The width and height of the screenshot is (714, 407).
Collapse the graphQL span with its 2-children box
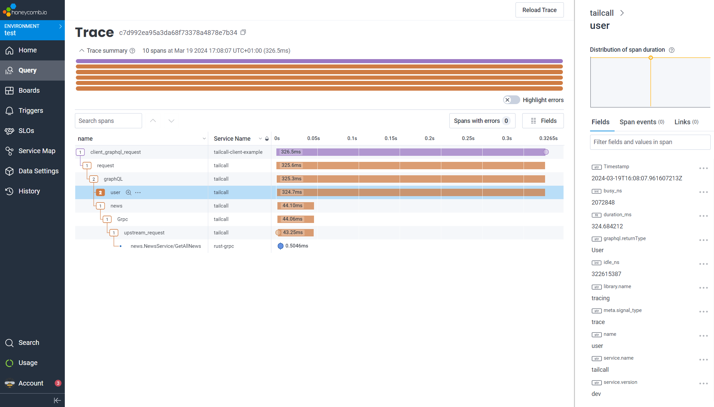coord(94,179)
